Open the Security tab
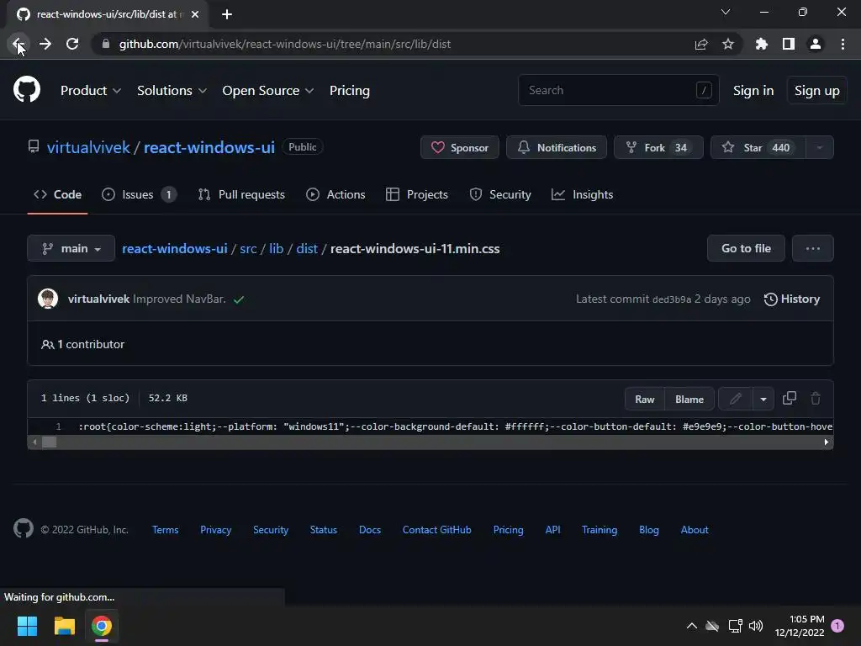This screenshot has width=861, height=646. [x=500, y=194]
